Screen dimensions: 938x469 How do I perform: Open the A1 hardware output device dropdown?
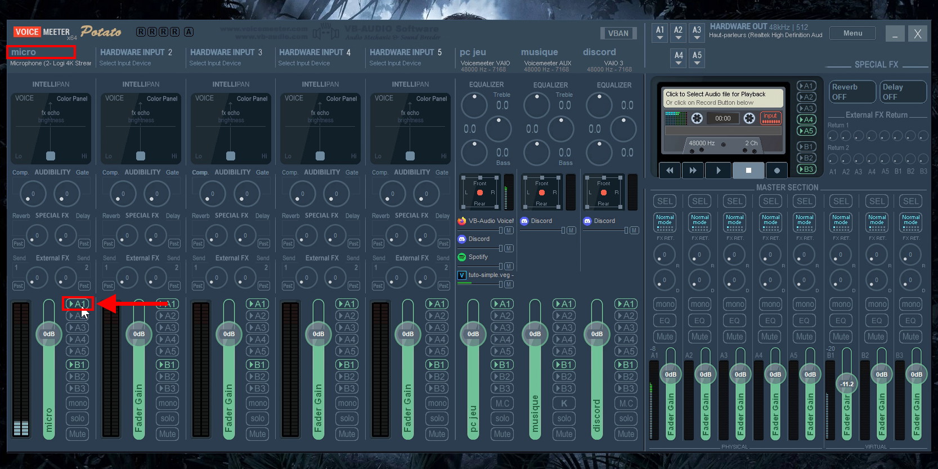(x=660, y=33)
